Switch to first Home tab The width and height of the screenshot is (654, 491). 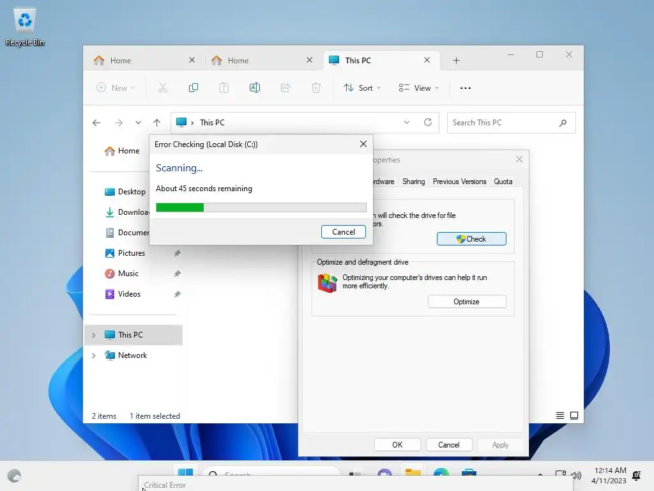(x=144, y=61)
